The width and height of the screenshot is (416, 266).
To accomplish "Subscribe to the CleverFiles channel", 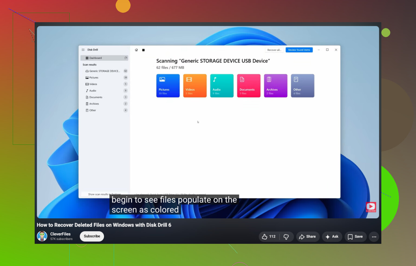I will [92, 236].
